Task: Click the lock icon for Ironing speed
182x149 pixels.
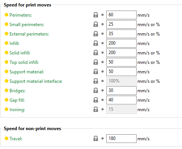Action: tap(96, 109)
